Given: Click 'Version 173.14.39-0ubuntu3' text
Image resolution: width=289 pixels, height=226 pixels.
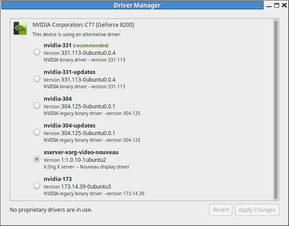Looking at the screenshot, I should click(x=77, y=187).
